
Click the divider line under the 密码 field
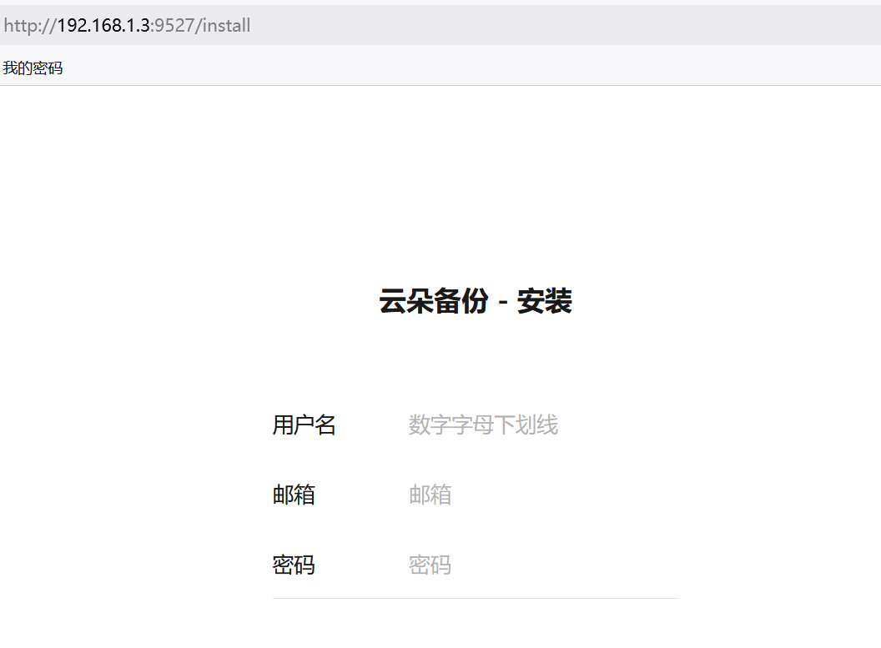476,598
